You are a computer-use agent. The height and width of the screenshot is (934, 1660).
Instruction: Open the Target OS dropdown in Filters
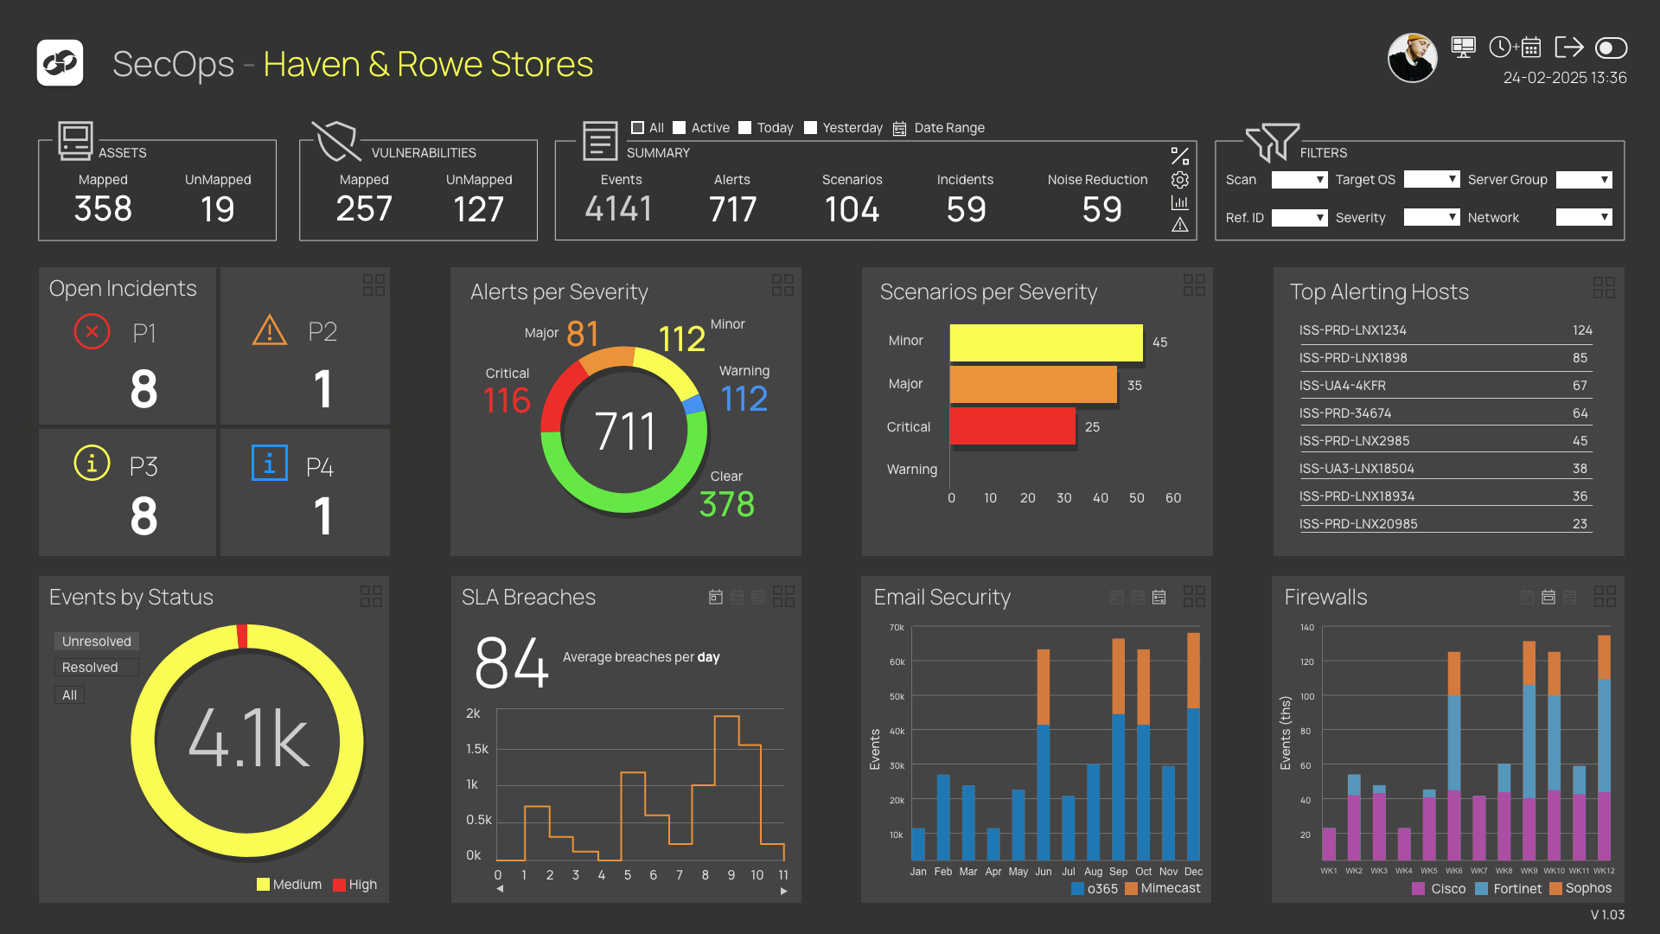(1431, 179)
